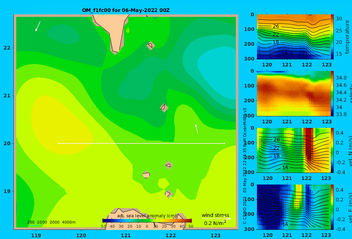Select the vel. E panel colorbar

pos(332,207)
